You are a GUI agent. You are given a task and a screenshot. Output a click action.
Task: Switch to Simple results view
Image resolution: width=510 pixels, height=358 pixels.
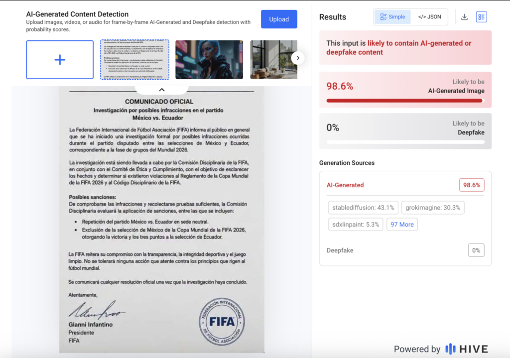coord(392,17)
